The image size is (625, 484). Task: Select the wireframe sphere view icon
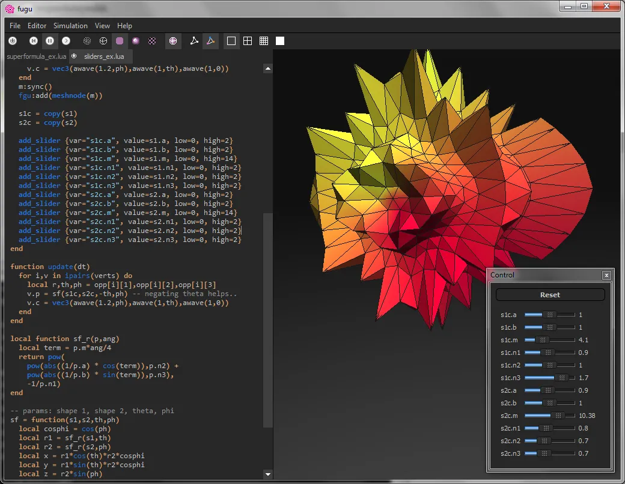tap(103, 40)
